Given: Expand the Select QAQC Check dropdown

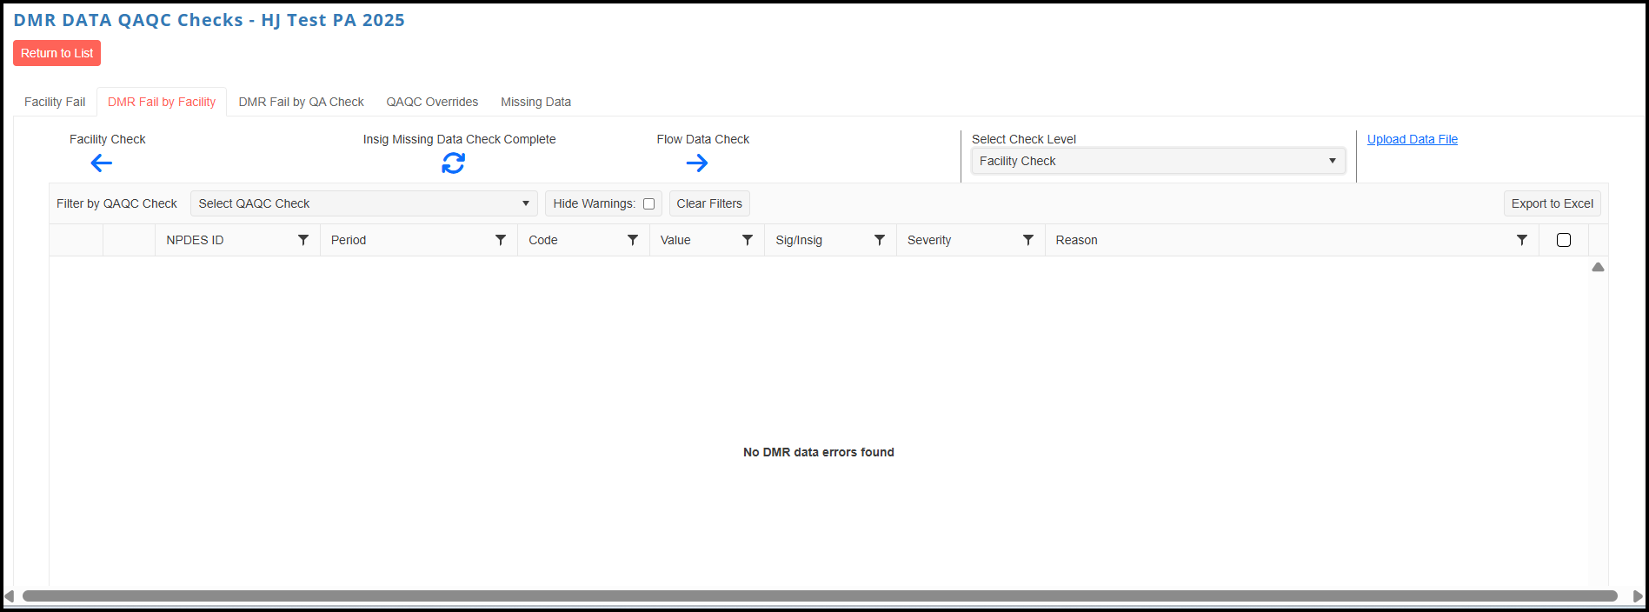Looking at the screenshot, I should [x=364, y=203].
